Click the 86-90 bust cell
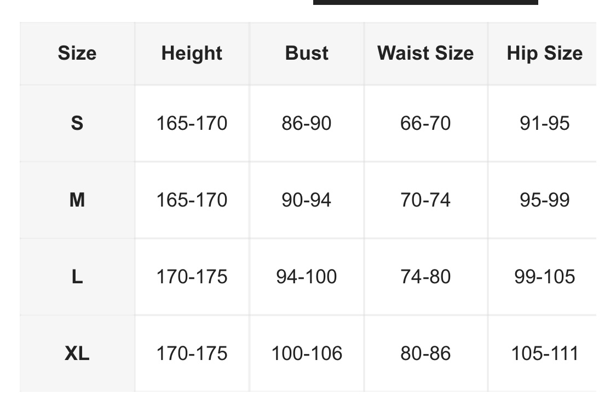This screenshot has width=616, height=411. point(307,123)
